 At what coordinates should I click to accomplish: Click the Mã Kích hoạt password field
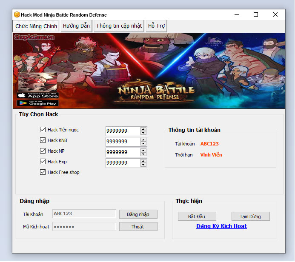coord(84,227)
